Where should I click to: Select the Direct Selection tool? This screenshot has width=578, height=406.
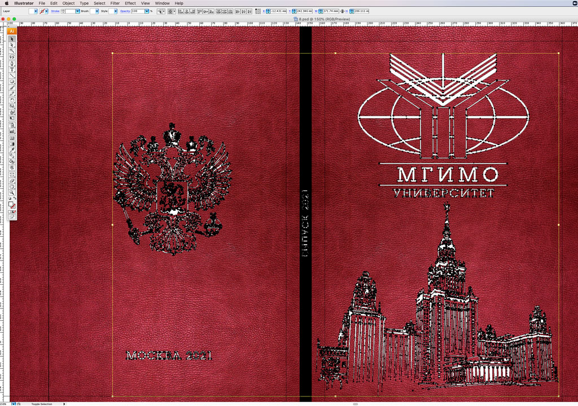click(12, 45)
